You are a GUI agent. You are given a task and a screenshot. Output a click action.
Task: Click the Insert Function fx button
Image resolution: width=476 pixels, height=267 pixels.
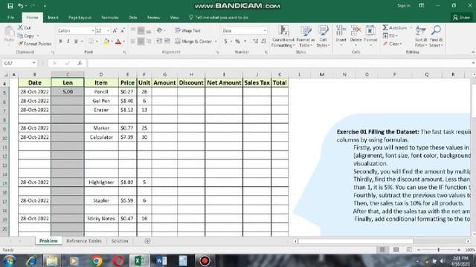coord(80,63)
